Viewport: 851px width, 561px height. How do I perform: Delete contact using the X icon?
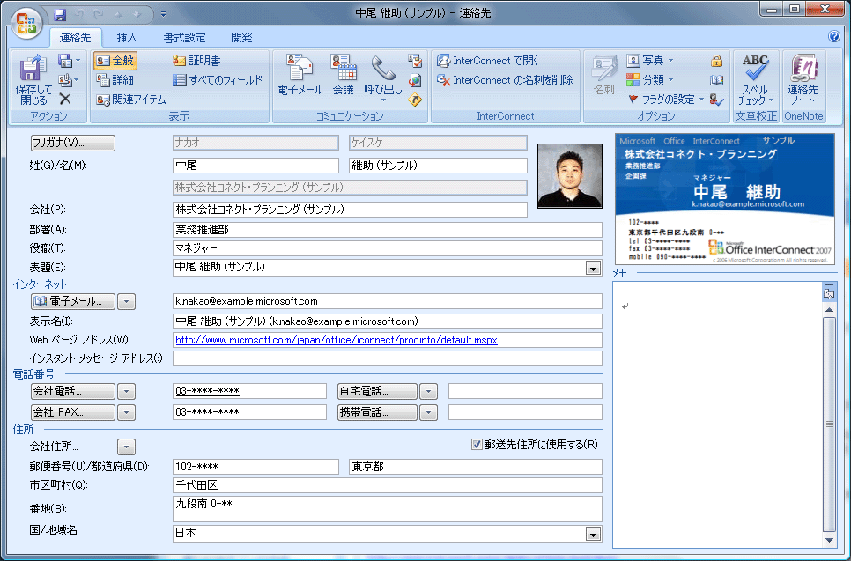65,99
